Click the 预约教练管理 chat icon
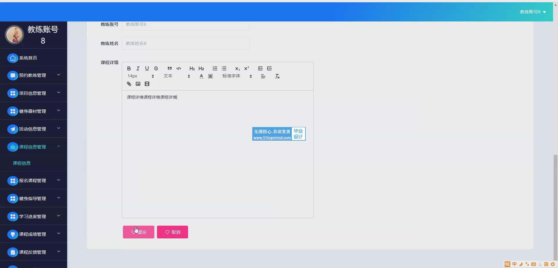 (x=12, y=76)
